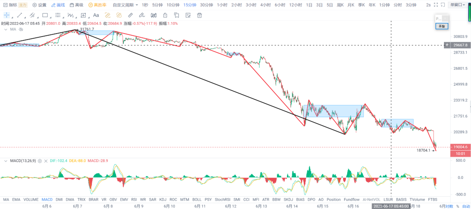Open the 指标 indicators menu
This screenshot has height=209, width=471.
[10, 5]
